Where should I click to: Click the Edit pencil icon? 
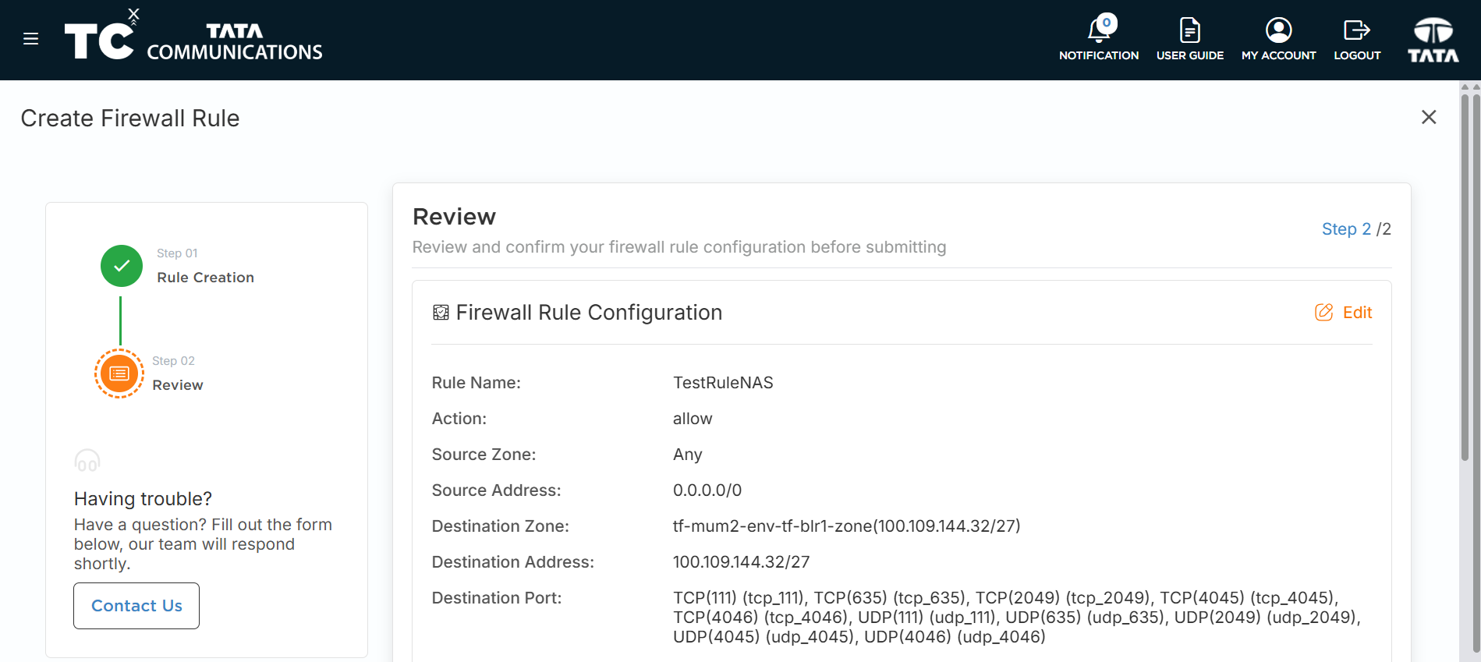pyautogui.click(x=1323, y=313)
